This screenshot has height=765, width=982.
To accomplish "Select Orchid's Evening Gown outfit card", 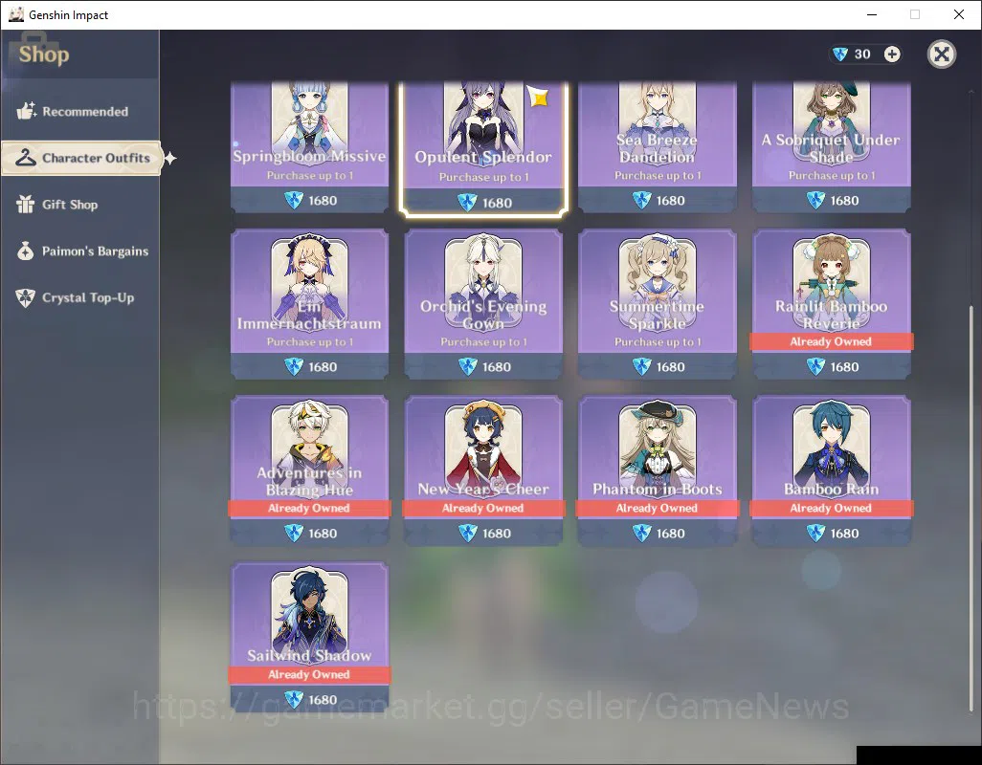I will pyautogui.click(x=483, y=304).
